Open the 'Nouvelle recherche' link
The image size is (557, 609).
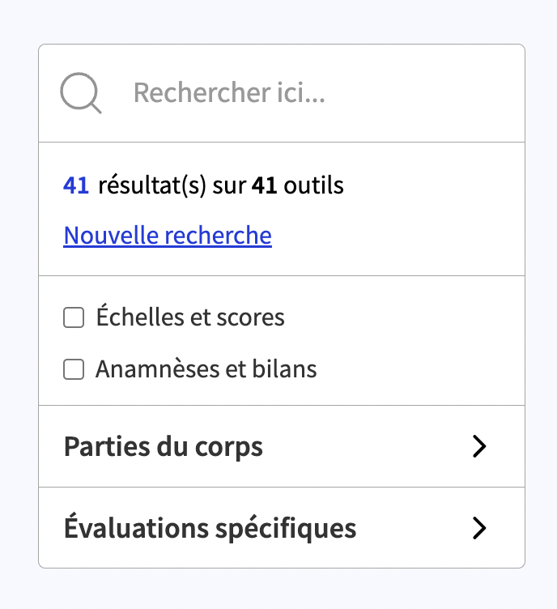(168, 236)
